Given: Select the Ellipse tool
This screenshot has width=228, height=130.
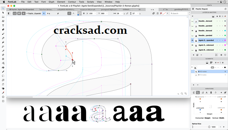Looking at the screenshot, I should (3, 97).
